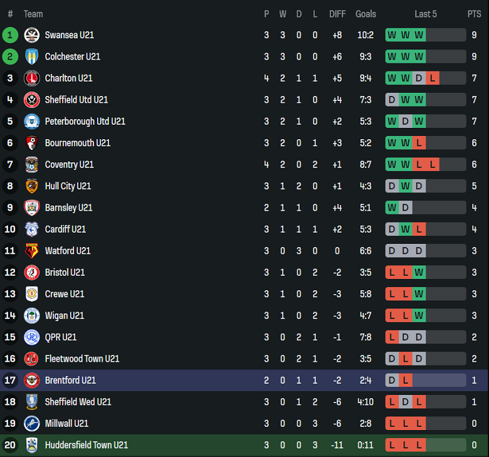
Task: Select the Fleetwood Town U21 team name
Action: (81, 359)
